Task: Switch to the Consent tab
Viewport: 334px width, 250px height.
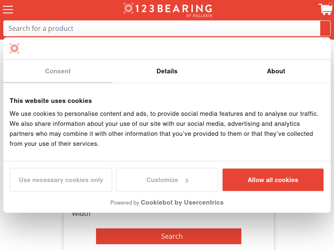Action: 58,71
